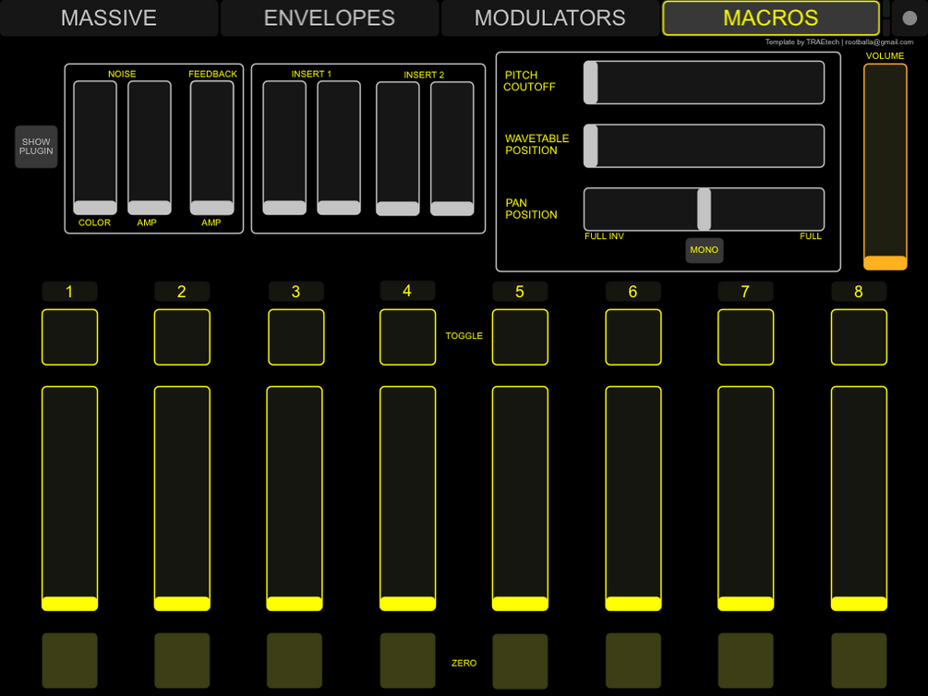Toggle macro 6 button
The height and width of the screenshot is (696, 928).
[633, 337]
